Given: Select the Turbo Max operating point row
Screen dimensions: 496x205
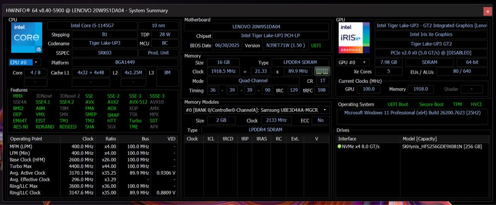Looking at the screenshot, I should click(93, 166).
